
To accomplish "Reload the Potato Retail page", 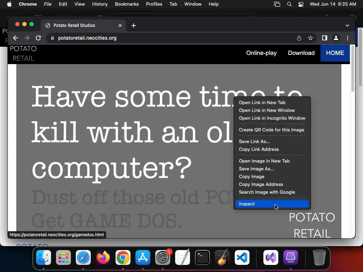I will click(38, 38).
